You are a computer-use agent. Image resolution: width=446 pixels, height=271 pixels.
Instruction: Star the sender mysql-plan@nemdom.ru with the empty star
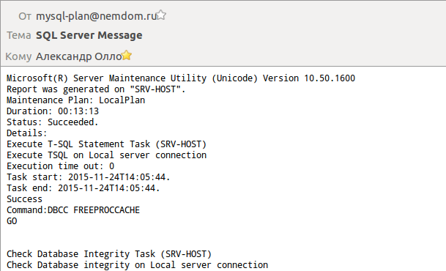(161, 15)
